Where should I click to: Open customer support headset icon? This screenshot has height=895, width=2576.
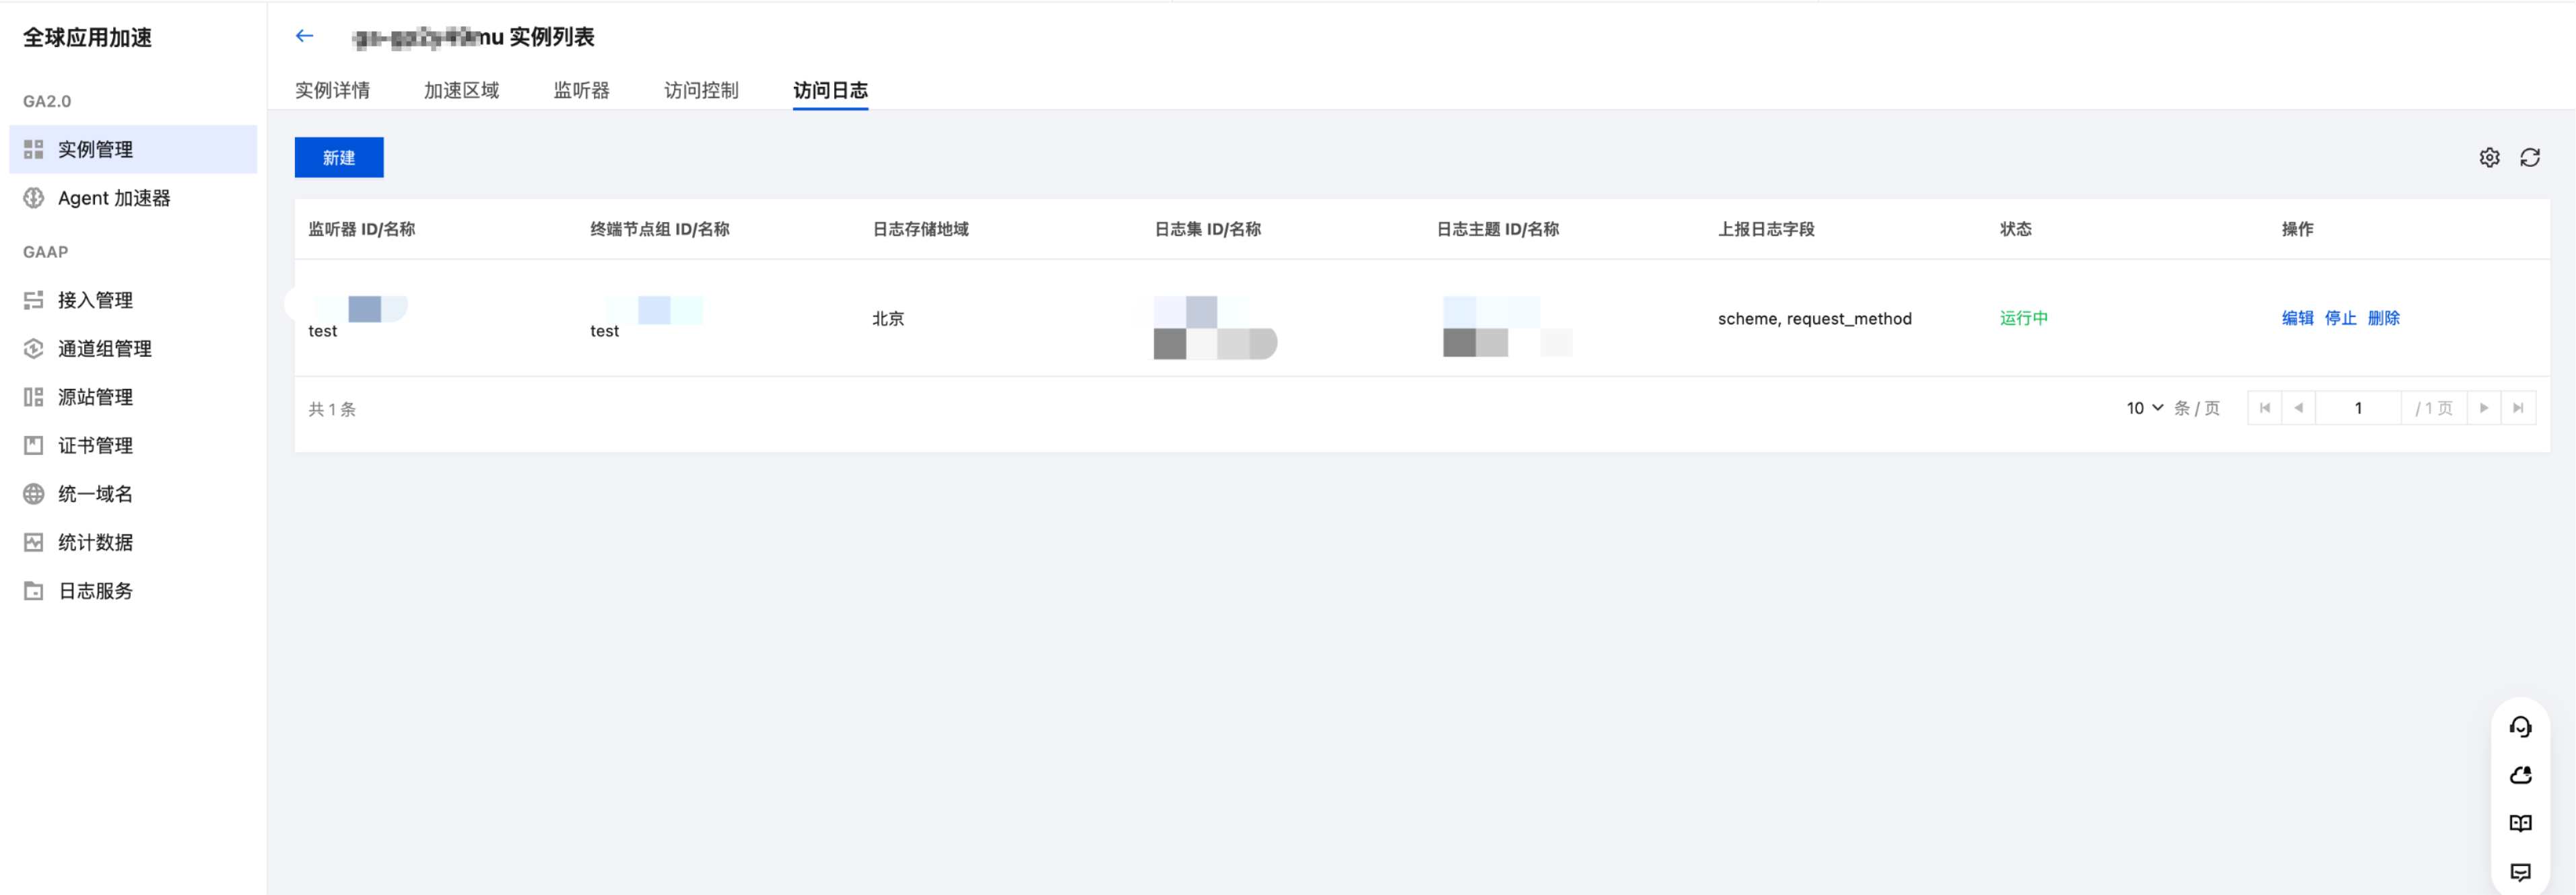[2520, 727]
